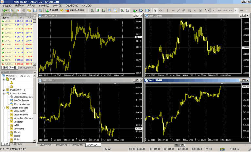This screenshot has height=152, width=251.
Task: Toggle chart auto scroll
Action: coord(122,10)
